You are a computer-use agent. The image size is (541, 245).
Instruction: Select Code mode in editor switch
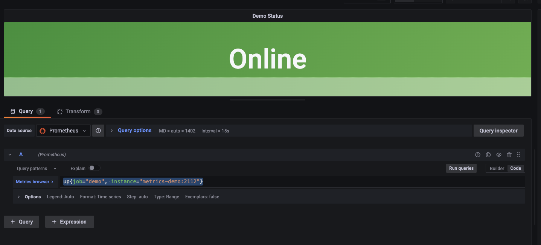(x=515, y=168)
